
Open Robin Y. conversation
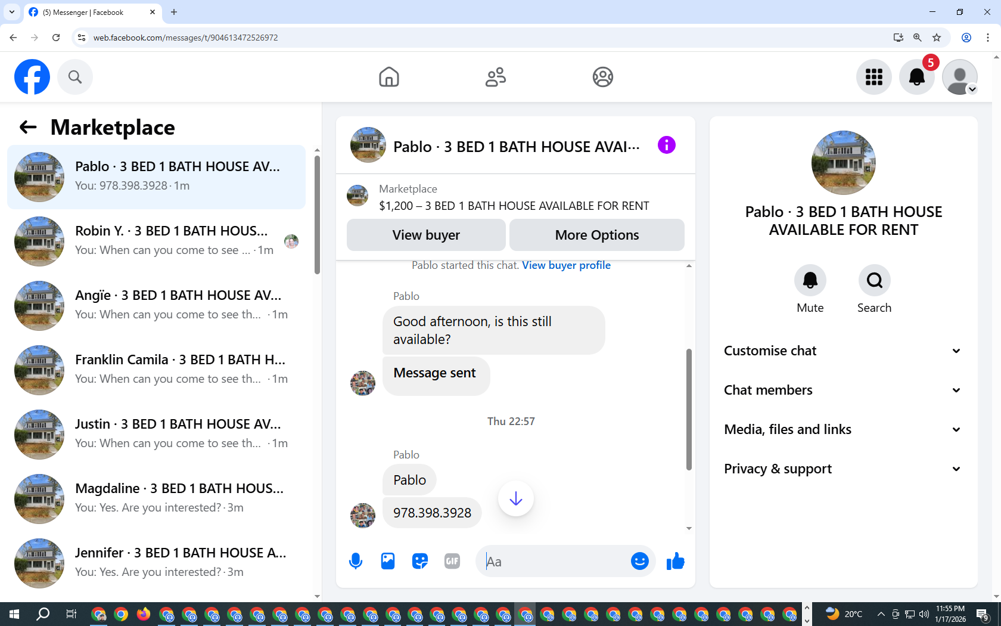tap(156, 241)
